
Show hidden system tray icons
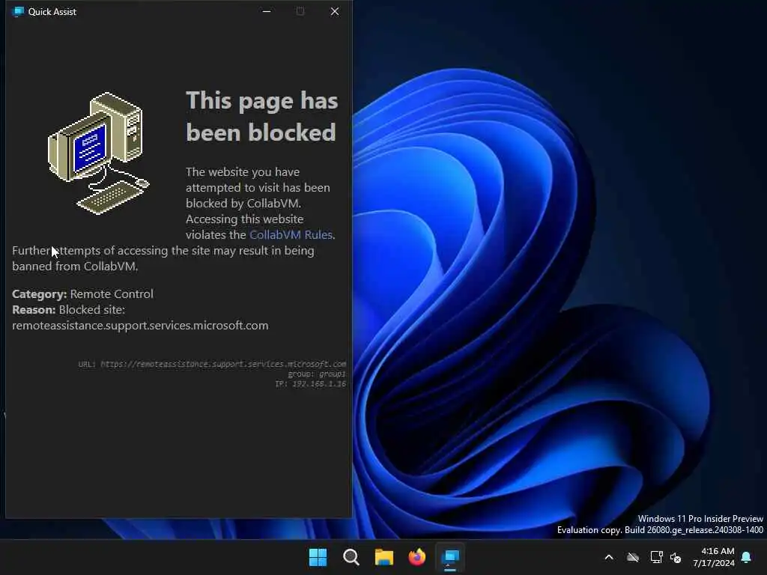click(609, 557)
